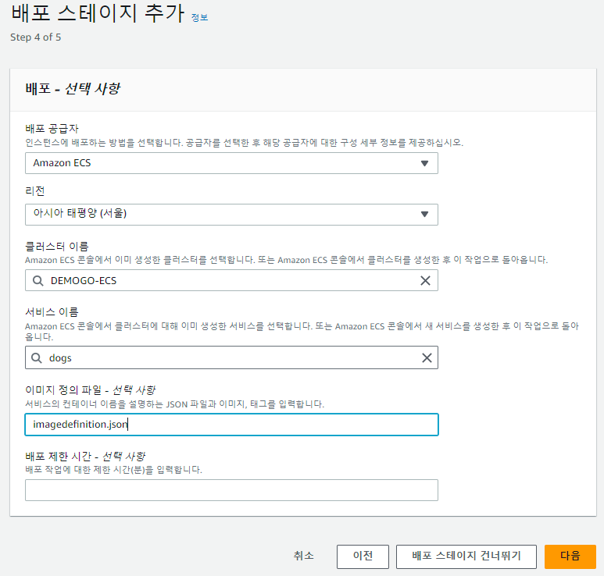Click the Step 4 of 5 text
Image resolution: width=604 pixels, height=576 pixels.
click(x=35, y=37)
